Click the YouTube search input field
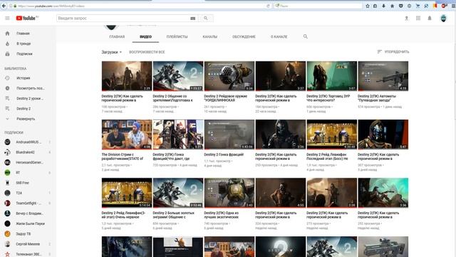 123,18
